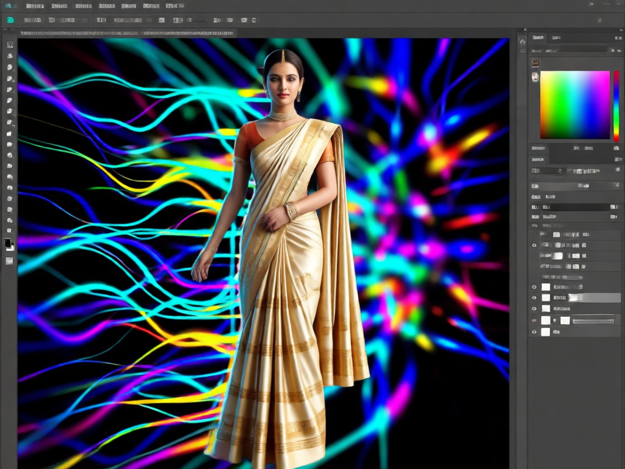
Task: Open the third text menu in the menu bar
Action: 84,6
